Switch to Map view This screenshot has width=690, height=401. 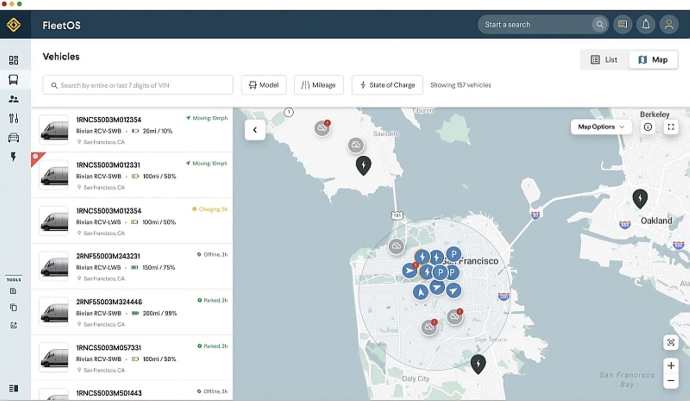[x=653, y=60]
